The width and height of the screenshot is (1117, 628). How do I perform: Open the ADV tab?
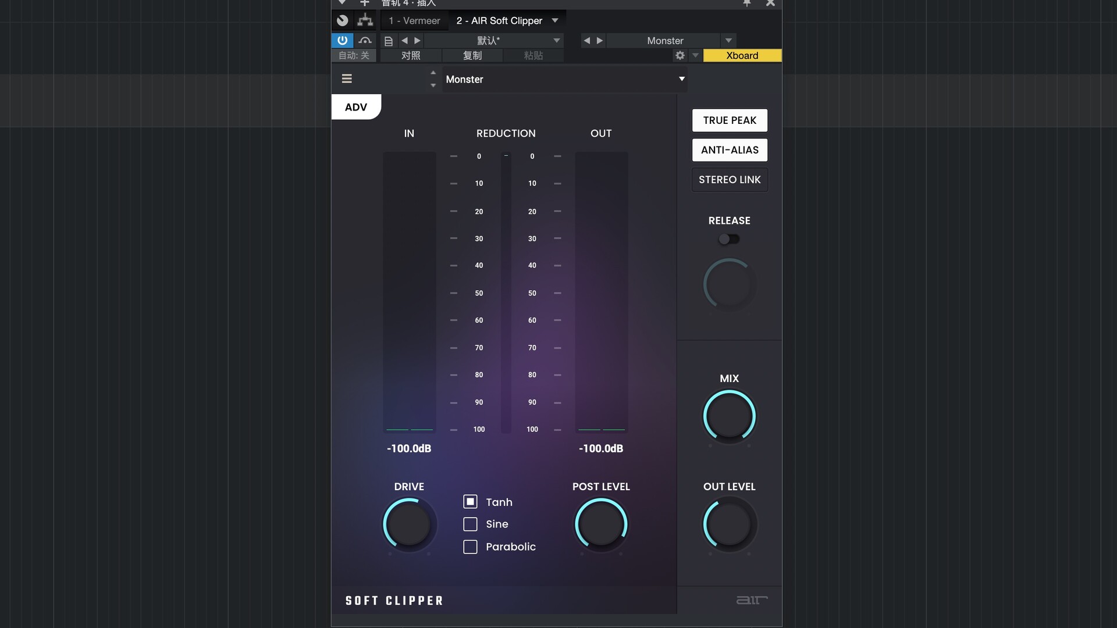click(x=356, y=107)
